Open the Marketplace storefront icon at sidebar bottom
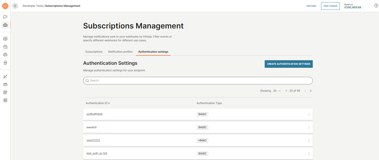Screen dimensions: 379x160 coord(5,100)
